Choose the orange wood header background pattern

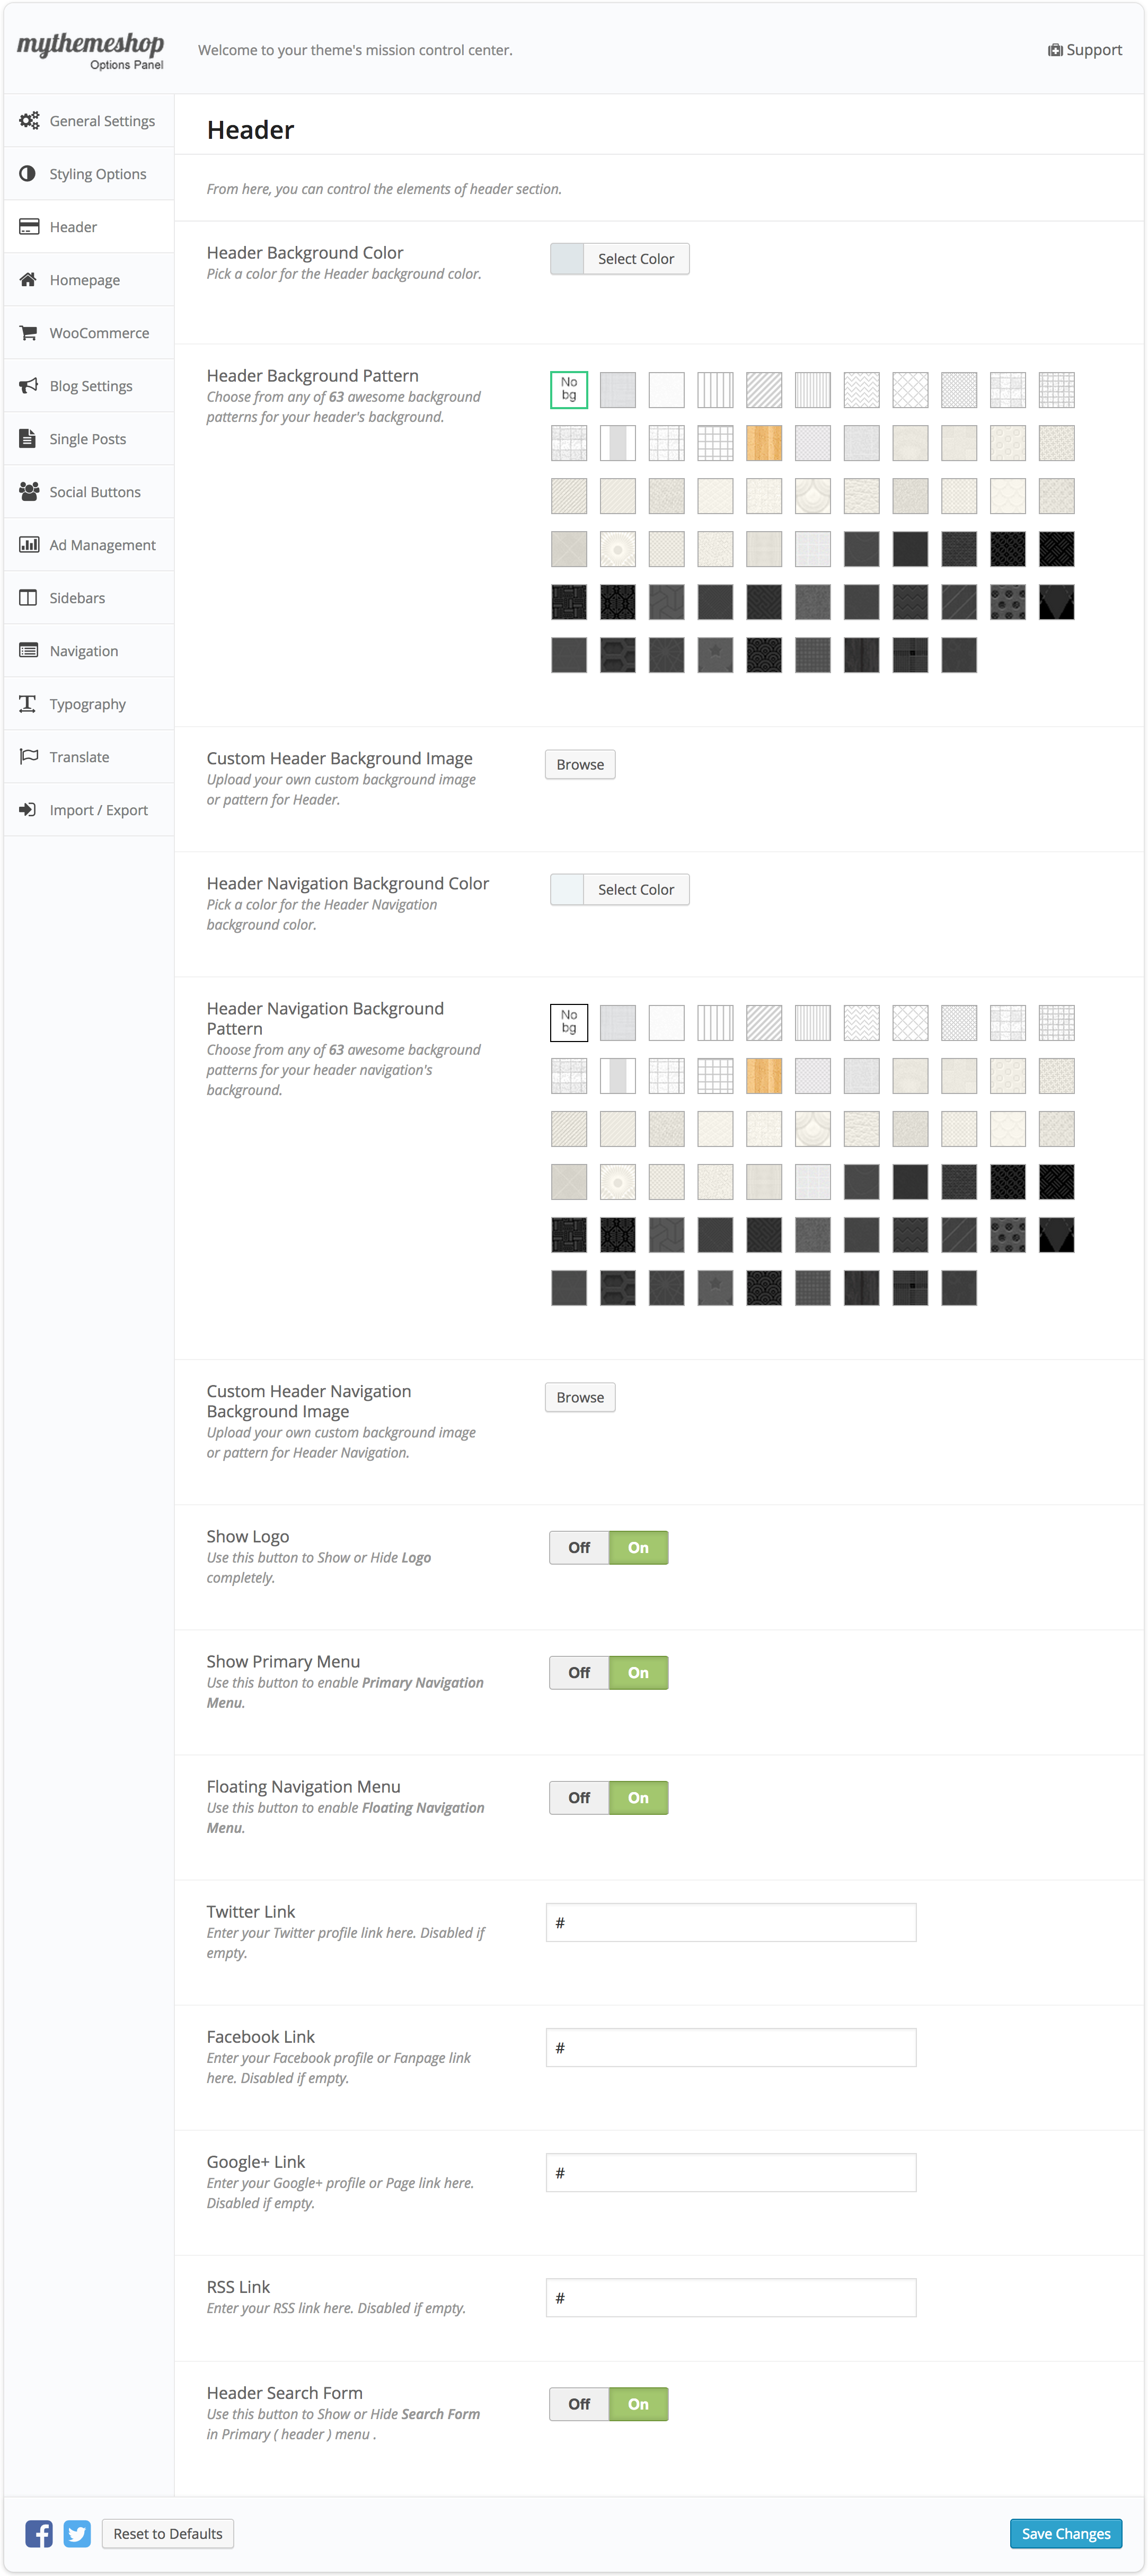tap(764, 443)
